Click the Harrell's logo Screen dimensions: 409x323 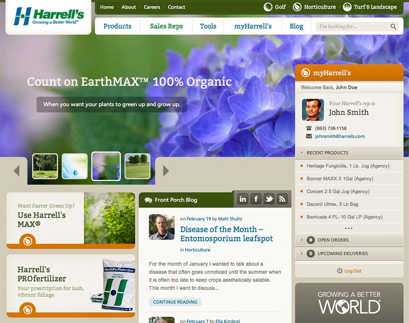pos(49,16)
